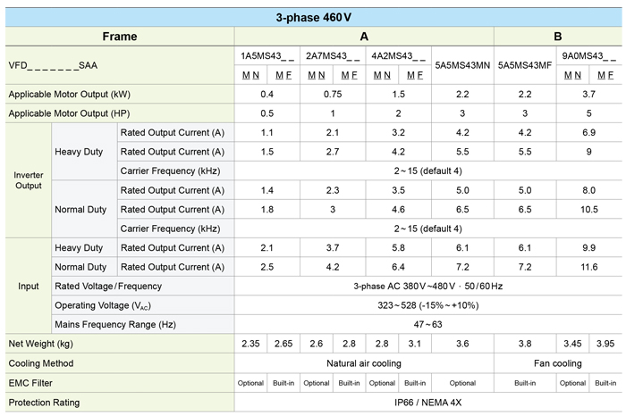The image size is (626, 416).
Task: Click the Frame B column header
Action: pos(558,37)
